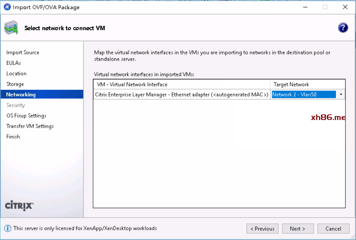The image size is (356, 240).
Task: Click the Citrix logo in sidebar
Action: coord(19,206)
